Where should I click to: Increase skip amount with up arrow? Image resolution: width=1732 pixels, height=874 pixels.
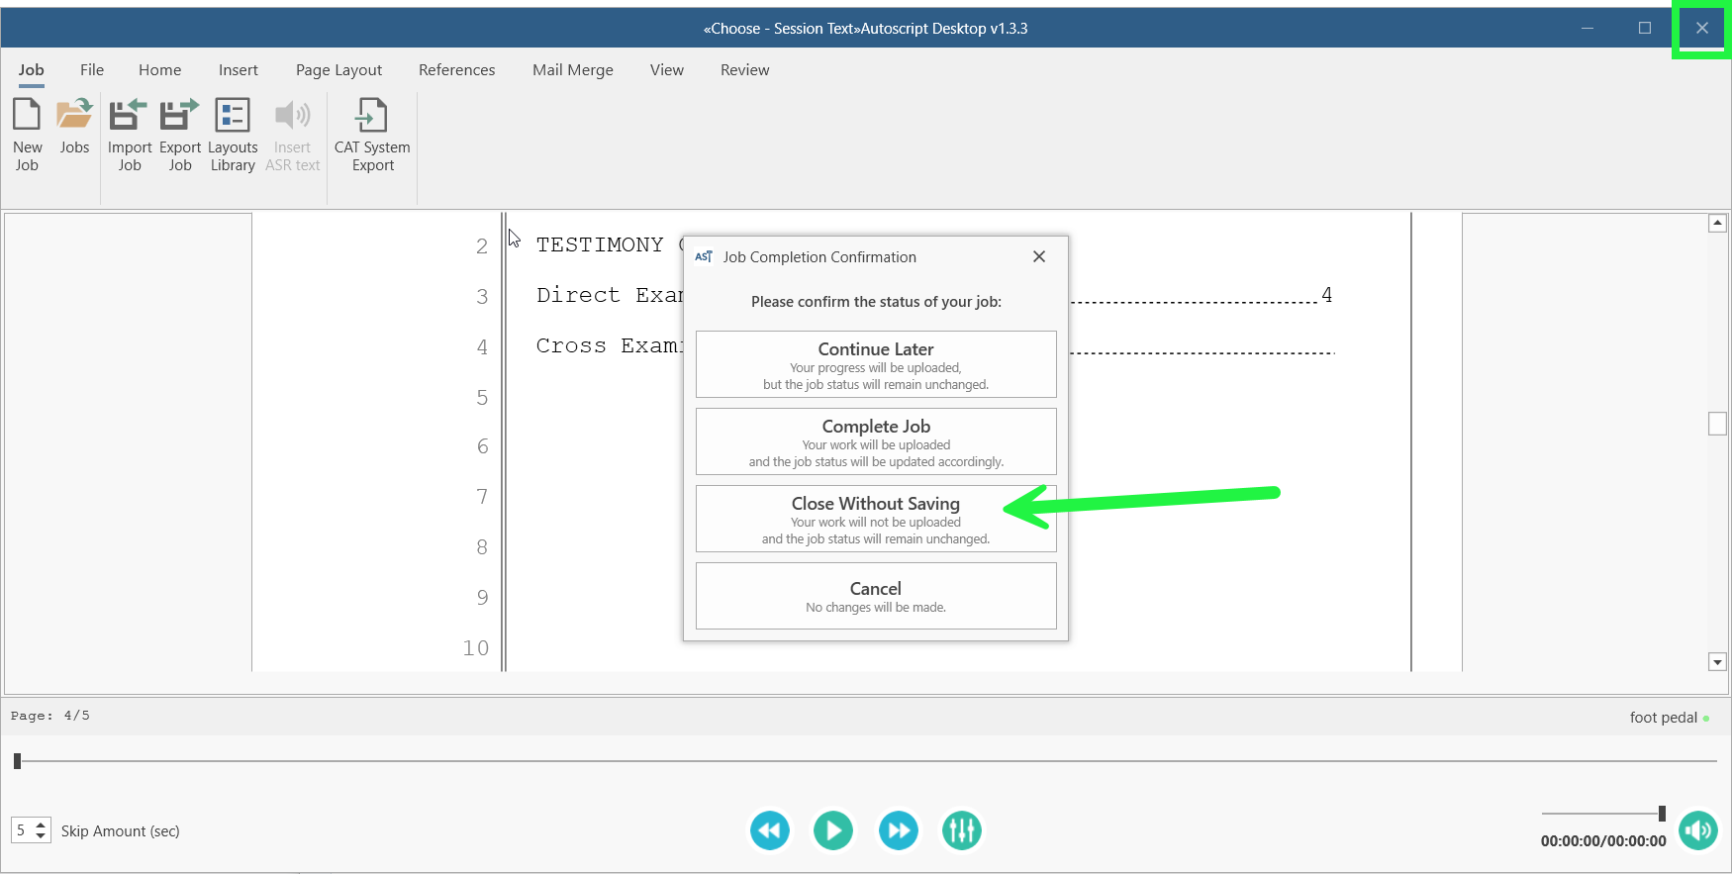tap(41, 825)
